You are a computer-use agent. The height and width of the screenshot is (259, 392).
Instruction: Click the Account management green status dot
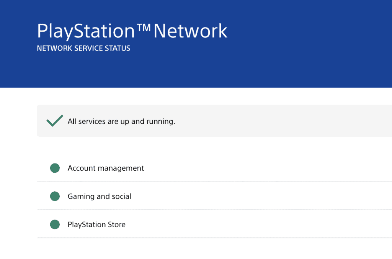click(x=55, y=168)
